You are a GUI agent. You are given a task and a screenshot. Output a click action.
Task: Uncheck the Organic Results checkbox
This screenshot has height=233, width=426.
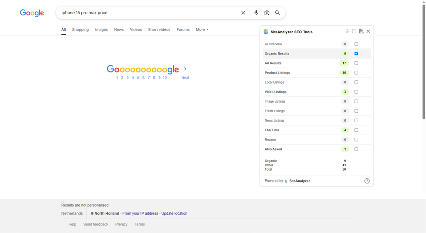coord(356,53)
